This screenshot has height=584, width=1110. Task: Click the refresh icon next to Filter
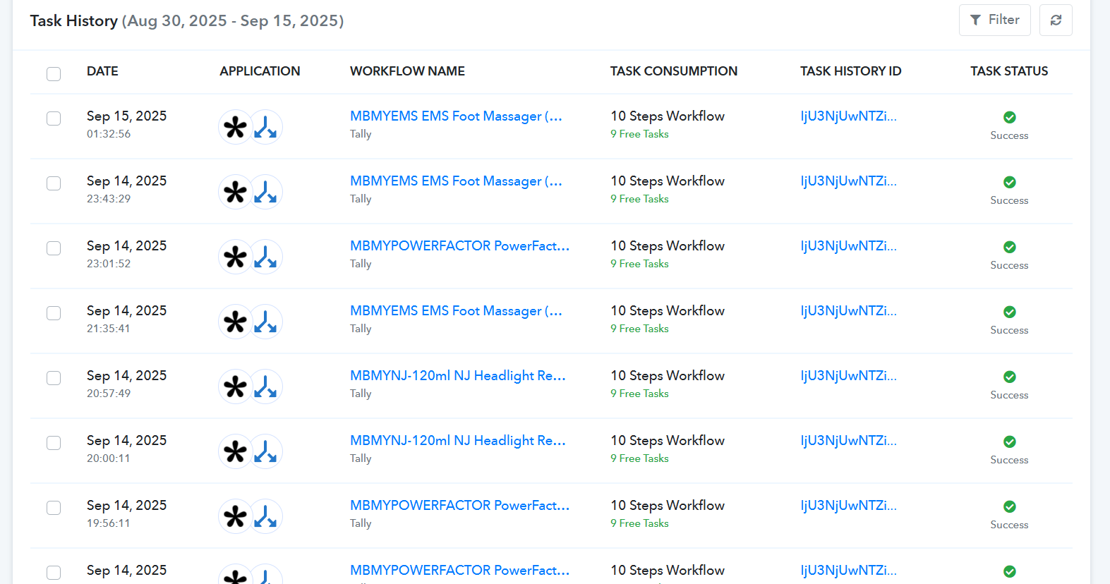tap(1056, 20)
